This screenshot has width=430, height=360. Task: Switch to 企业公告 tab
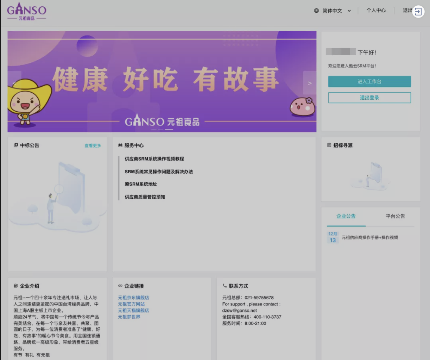pyautogui.click(x=346, y=216)
